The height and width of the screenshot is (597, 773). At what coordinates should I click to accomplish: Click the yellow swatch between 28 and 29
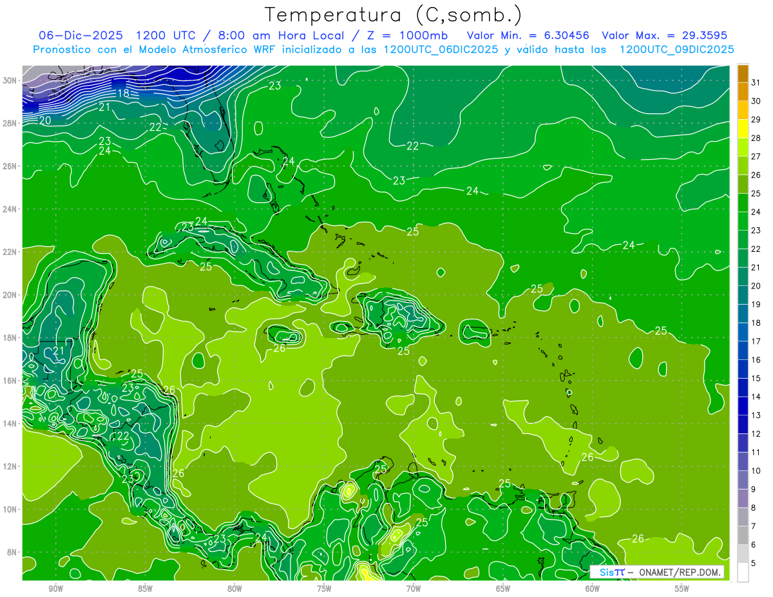[743, 128]
